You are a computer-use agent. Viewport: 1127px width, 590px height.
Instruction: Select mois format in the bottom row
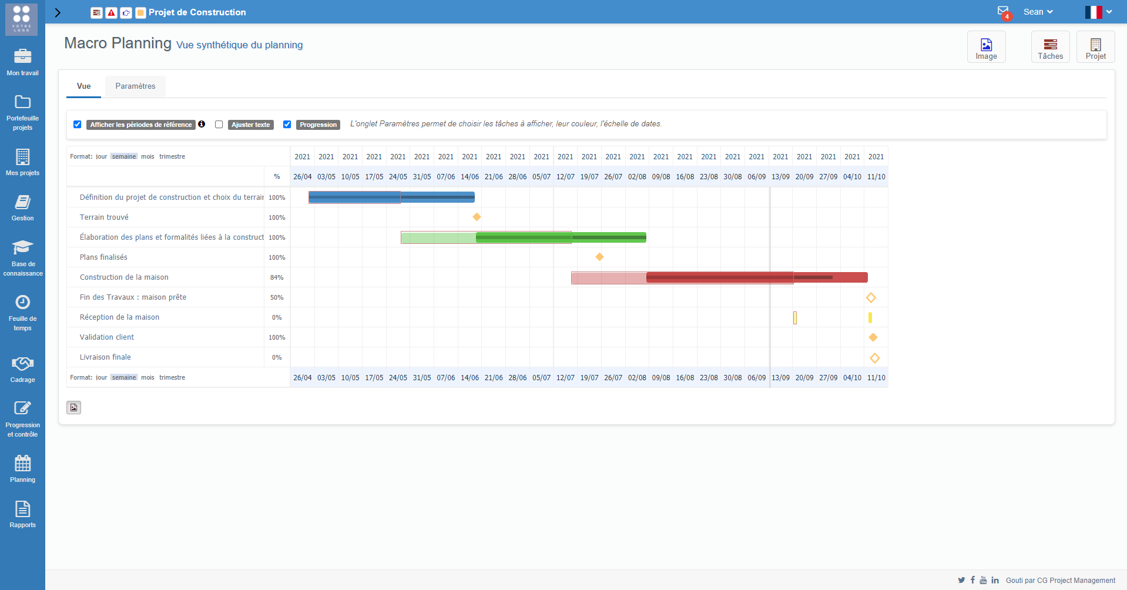pos(147,377)
